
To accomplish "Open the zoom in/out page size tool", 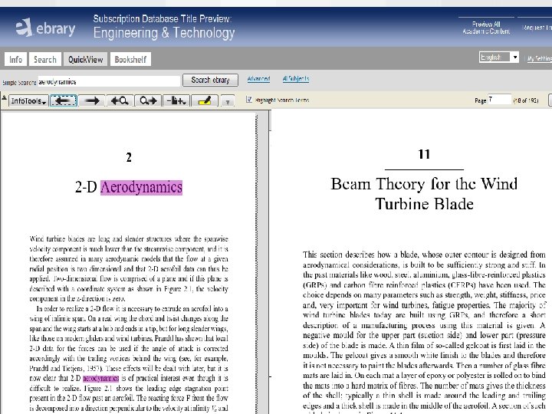I will click(176, 100).
